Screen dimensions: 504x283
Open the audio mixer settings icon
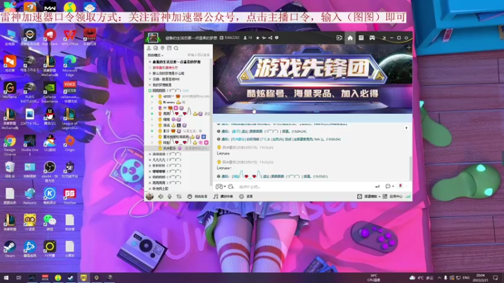[179, 196]
